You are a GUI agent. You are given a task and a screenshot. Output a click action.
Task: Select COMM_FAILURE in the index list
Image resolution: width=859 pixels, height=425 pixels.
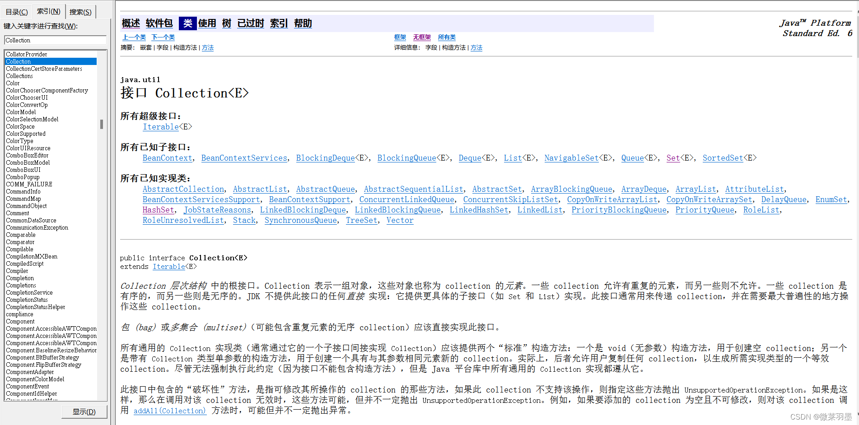click(x=29, y=184)
